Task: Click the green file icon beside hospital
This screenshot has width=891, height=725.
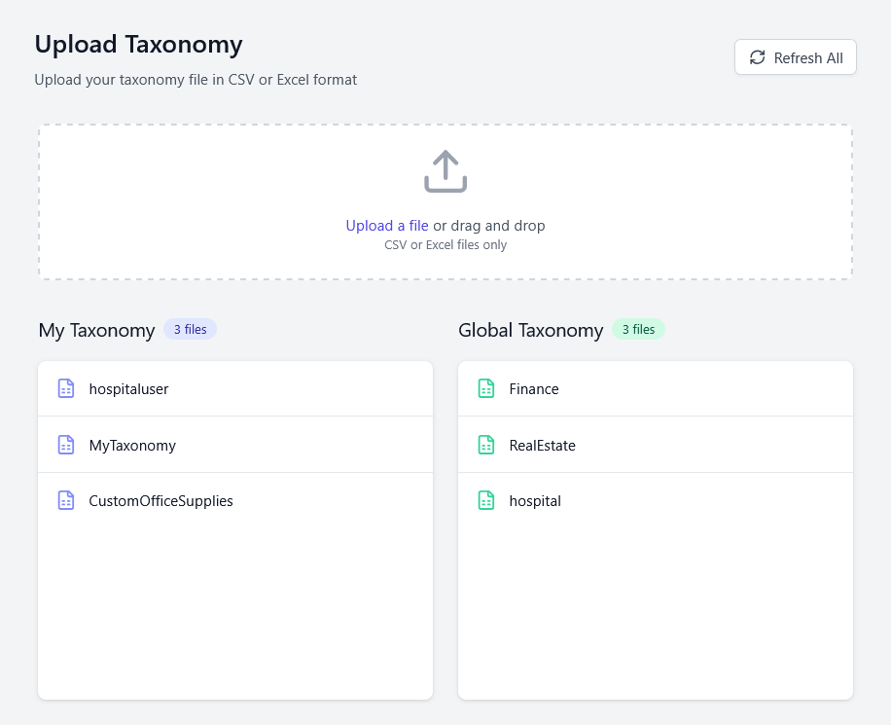Action: coord(486,501)
